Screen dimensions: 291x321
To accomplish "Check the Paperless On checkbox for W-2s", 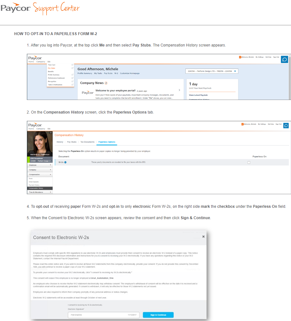I will coord(249,162).
